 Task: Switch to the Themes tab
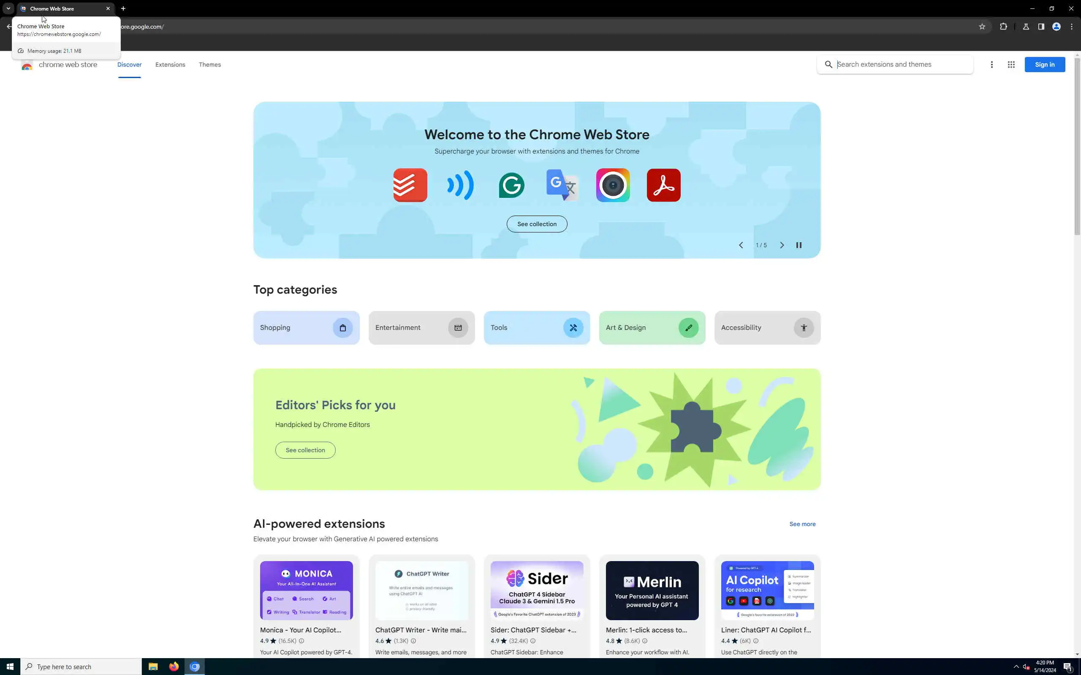pyautogui.click(x=209, y=65)
